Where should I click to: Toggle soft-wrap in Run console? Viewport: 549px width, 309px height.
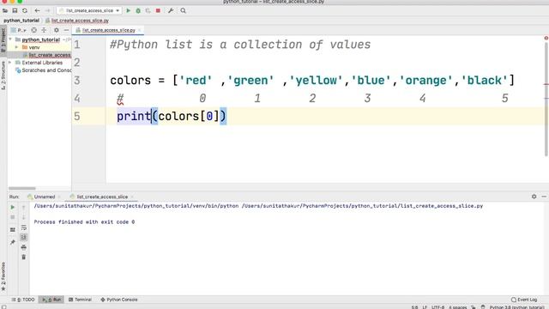coord(23,227)
